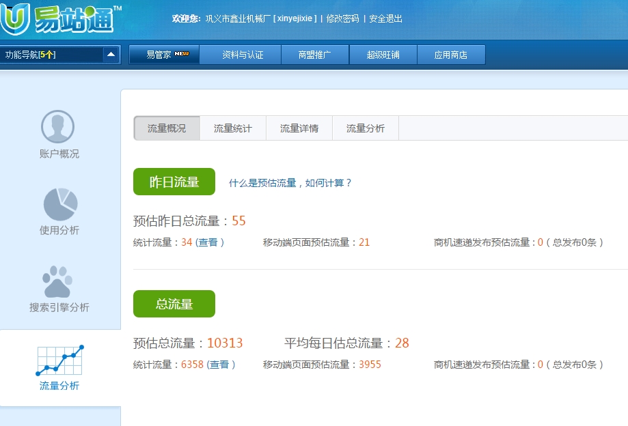Open the 易管家 menu item

(x=164, y=55)
